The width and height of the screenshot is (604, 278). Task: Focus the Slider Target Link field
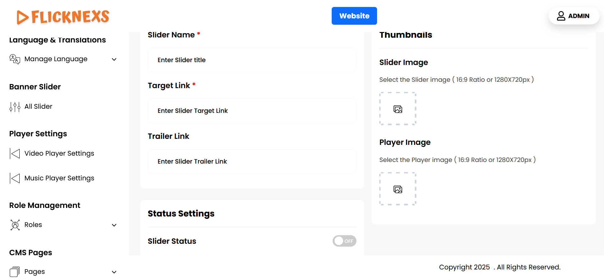252,111
